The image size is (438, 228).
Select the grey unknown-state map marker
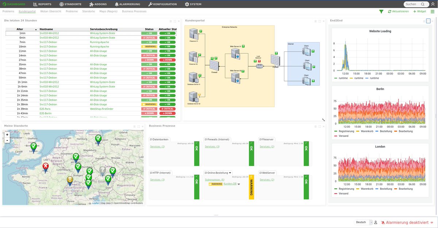103,171
